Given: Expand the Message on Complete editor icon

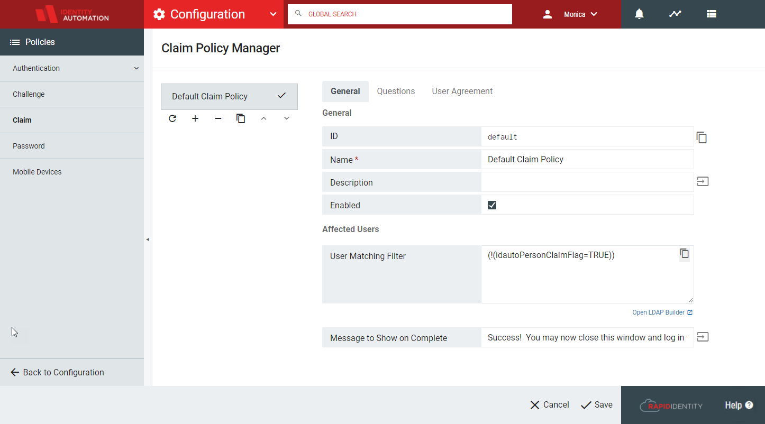Looking at the screenshot, I should point(703,337).
